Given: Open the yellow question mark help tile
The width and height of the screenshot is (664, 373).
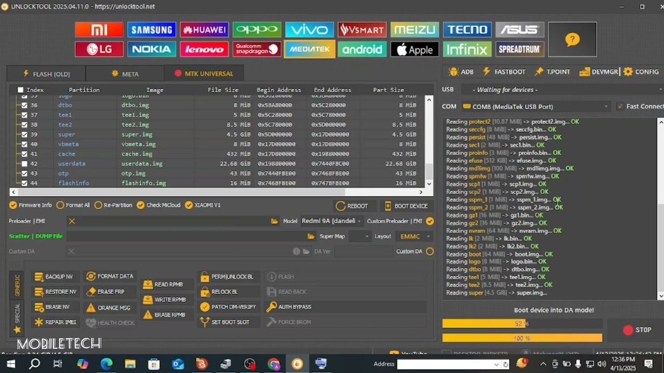Looking at the screenshot, I should click(572, 39).
